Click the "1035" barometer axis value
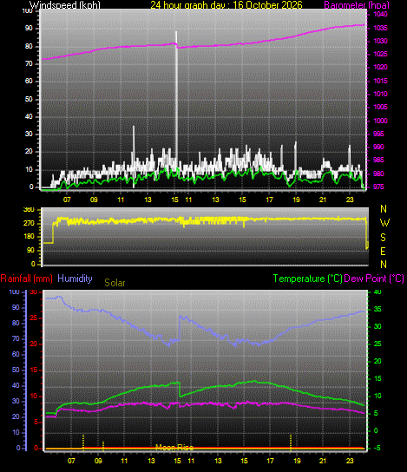 pos(380,28)
